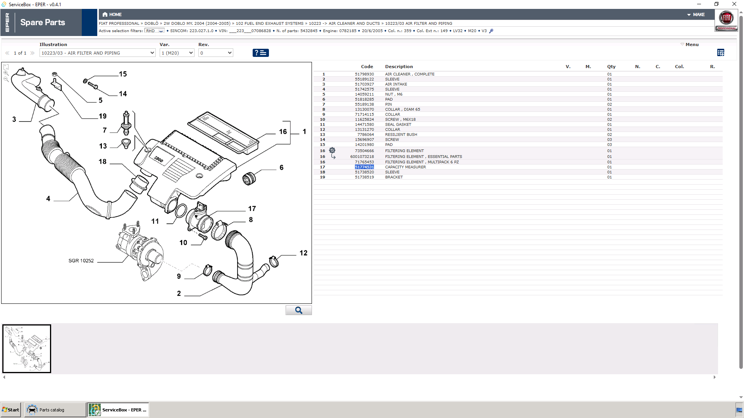Click the magnifier button below the illustration
The image size is (744, 418).
click(x=298, y=310)
